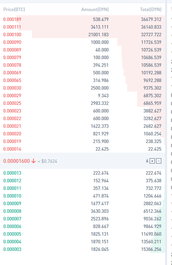Select the sell order at 0.000030
This screenshot has width=172, height=265.
coord(83,88)
